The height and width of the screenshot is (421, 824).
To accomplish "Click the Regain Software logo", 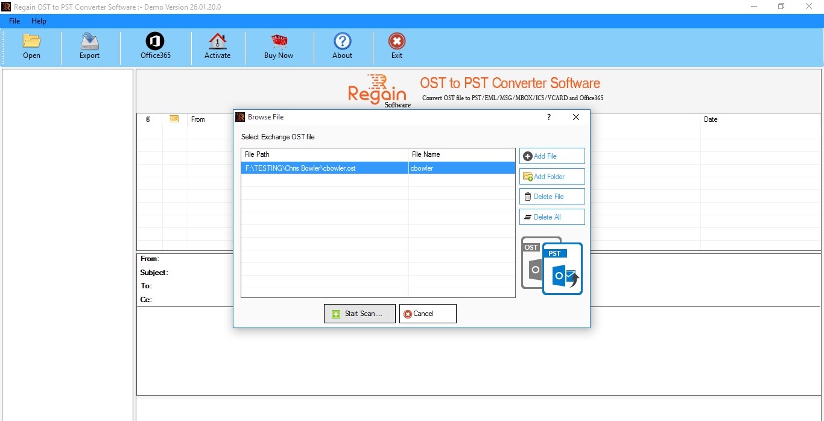I will (379, 90).
